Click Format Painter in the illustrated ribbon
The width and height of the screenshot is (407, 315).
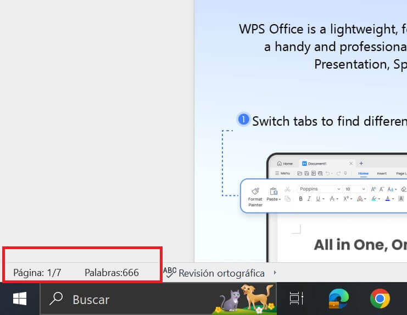pos(255,197)
